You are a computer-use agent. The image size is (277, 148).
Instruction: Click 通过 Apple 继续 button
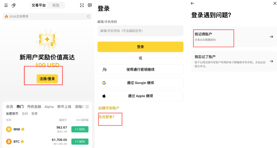[x=141, y=96]
